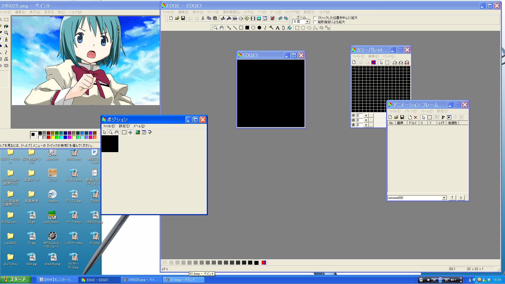Open the イメージ menu in EDGE
The height and width of the screenshot is (284, 505).
[x=213, y=12]
